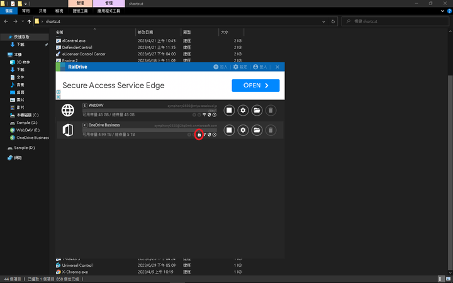
Task: Click RaiDrive 加入 (add) button
Action: [x=220, y=67]
